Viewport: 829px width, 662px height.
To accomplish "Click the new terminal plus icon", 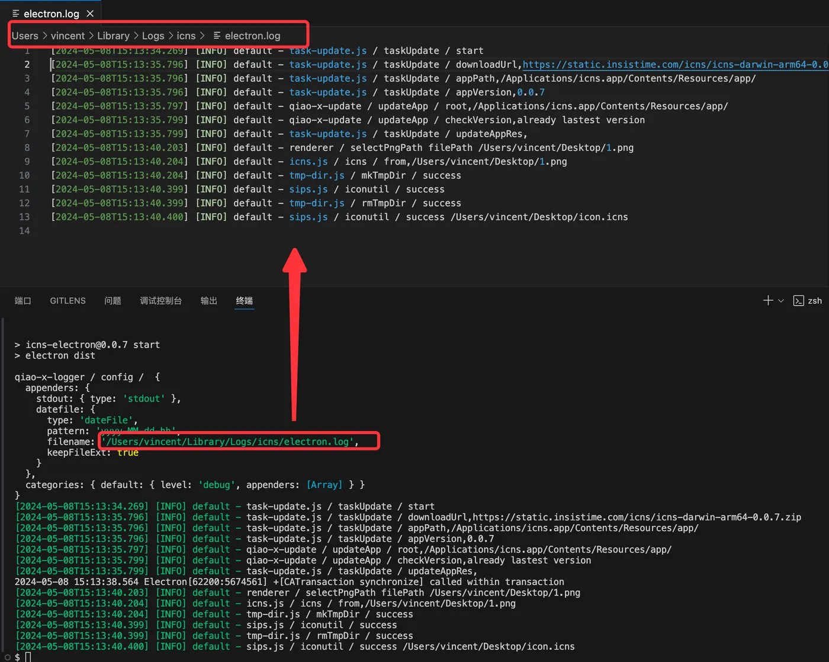I will [768, 301].
